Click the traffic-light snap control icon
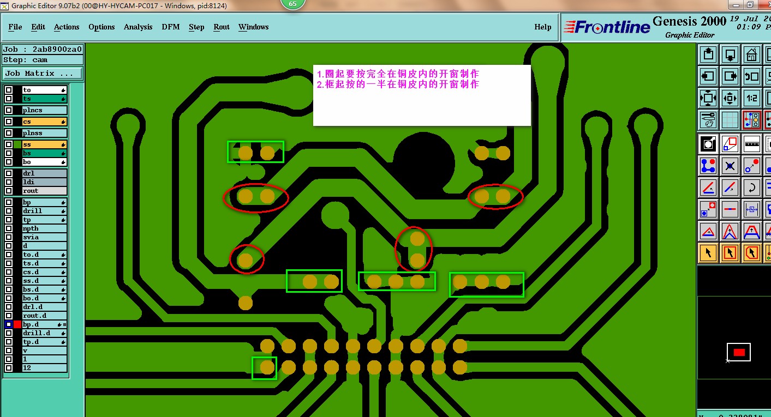 [x=752, y=120]
